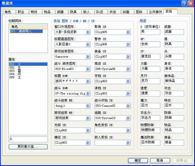Open the 公共事件 tab
195x166 pixels.
coord(155,12)
